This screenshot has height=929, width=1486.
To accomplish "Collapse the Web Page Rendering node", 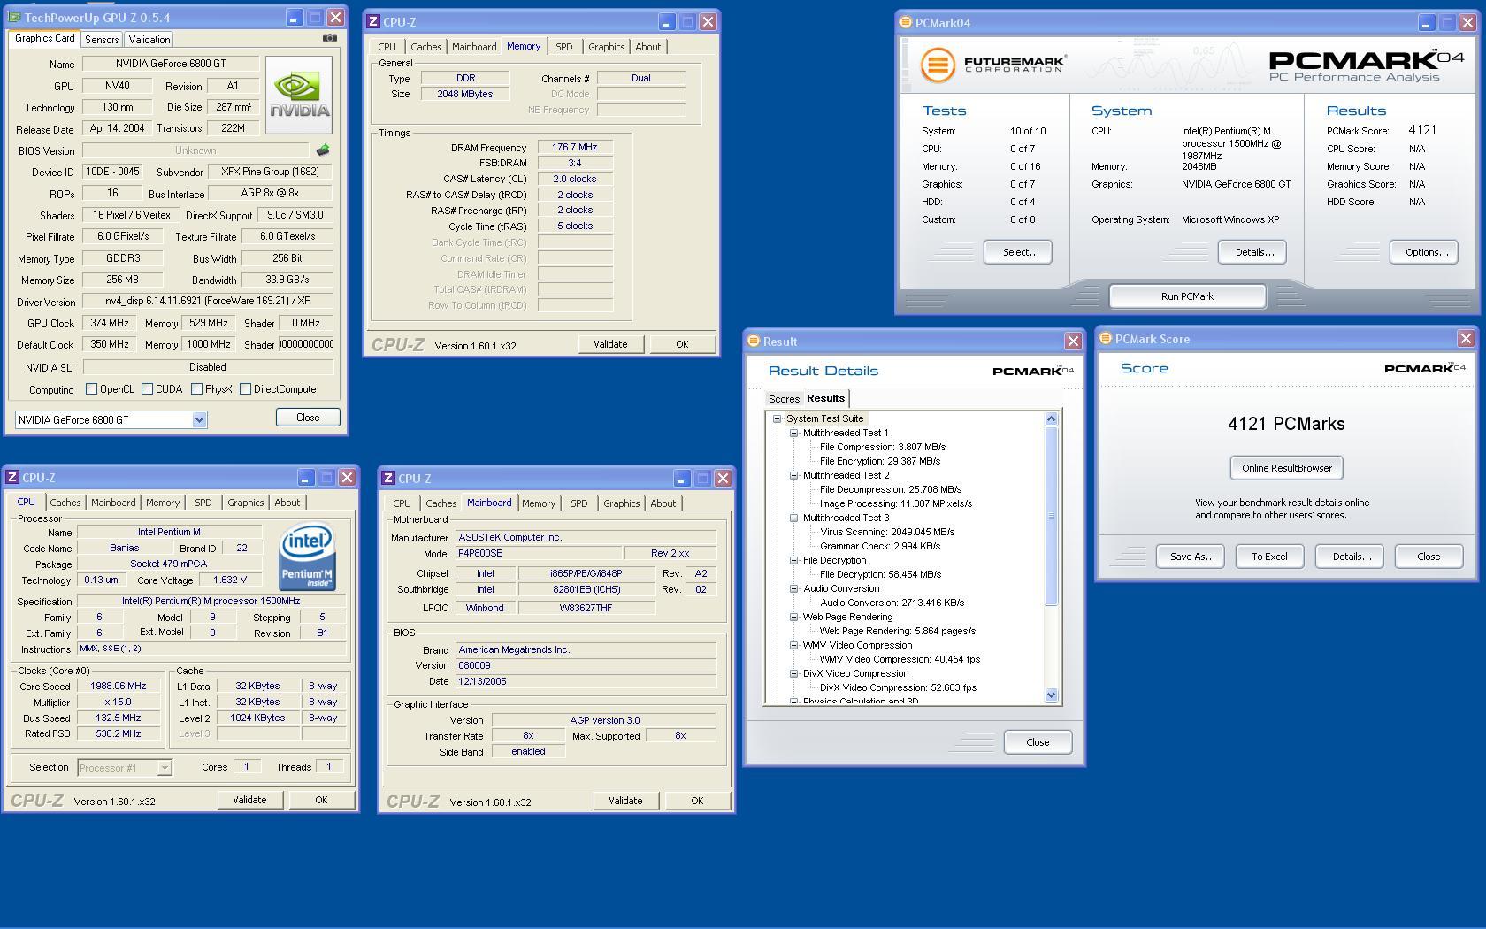I will click(793, 618).
